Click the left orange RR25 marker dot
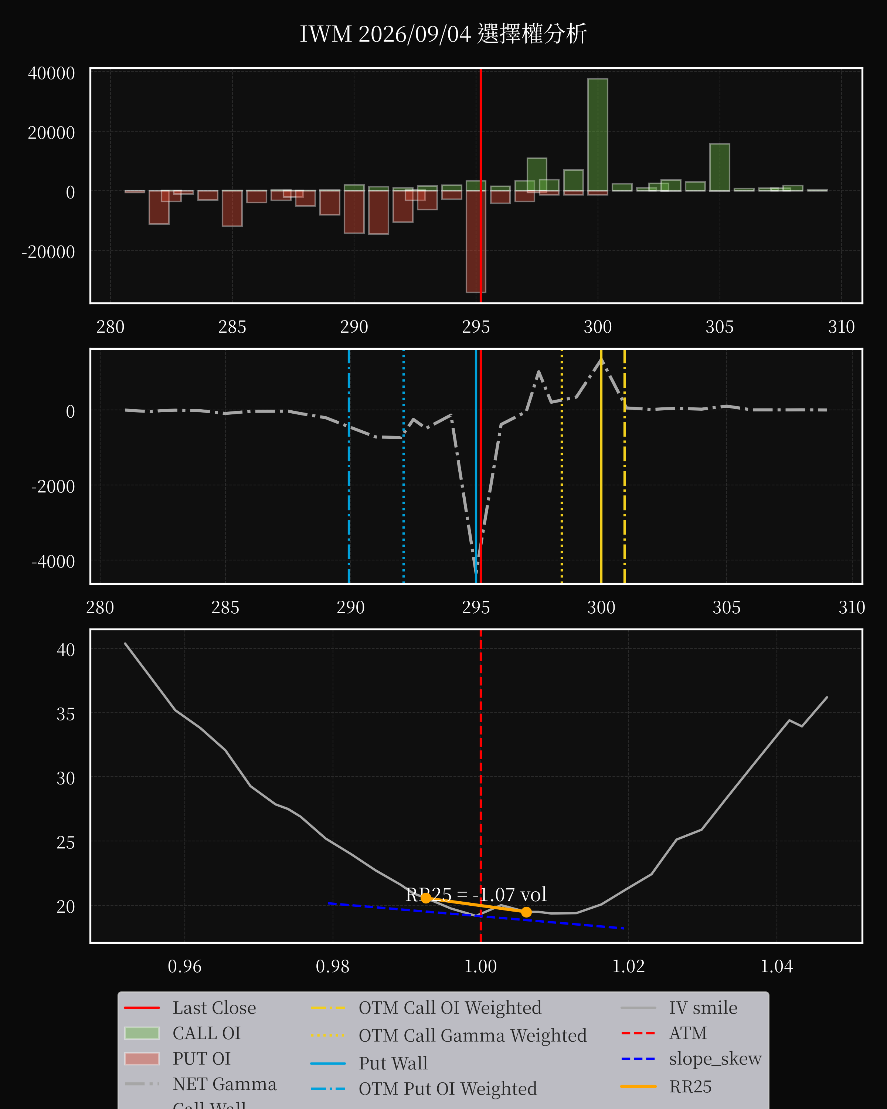Screen dimensions: 887x1109 pos(426,898)
